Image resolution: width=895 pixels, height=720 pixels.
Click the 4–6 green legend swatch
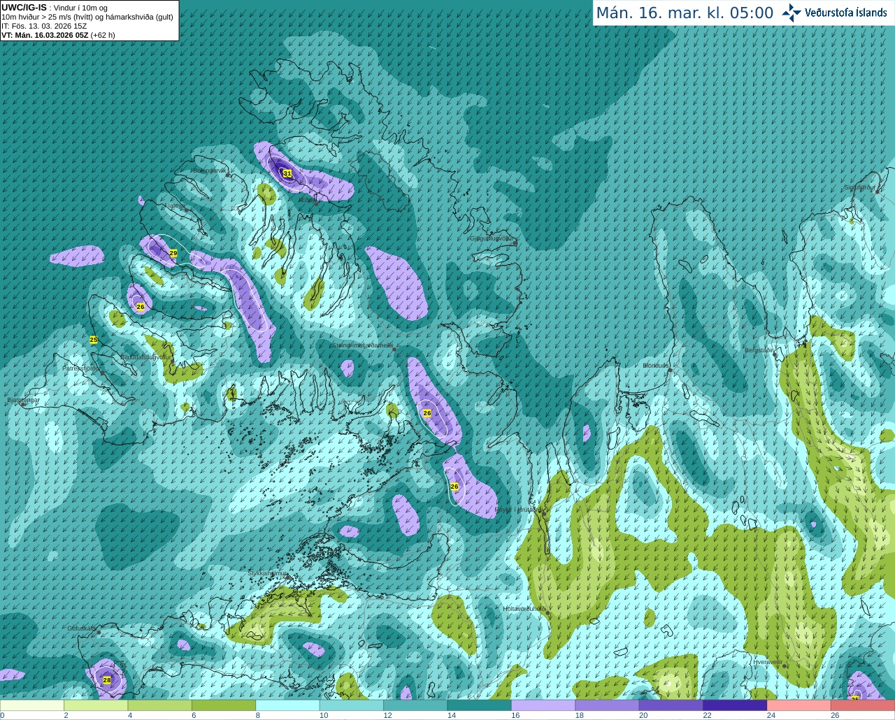tap(160, 705)
